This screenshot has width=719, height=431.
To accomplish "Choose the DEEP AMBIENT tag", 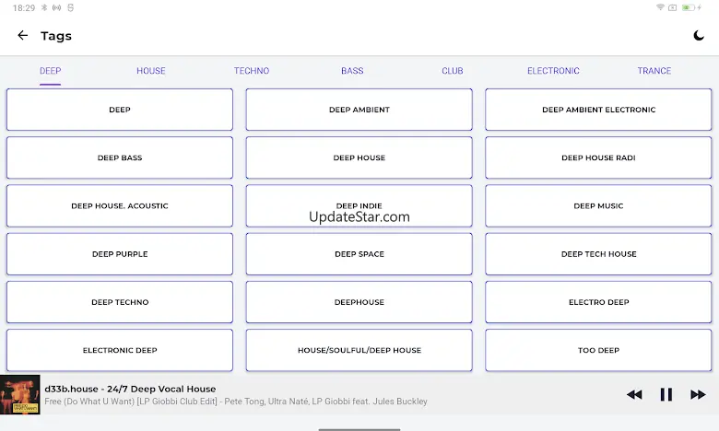I will tap(359, 110).
